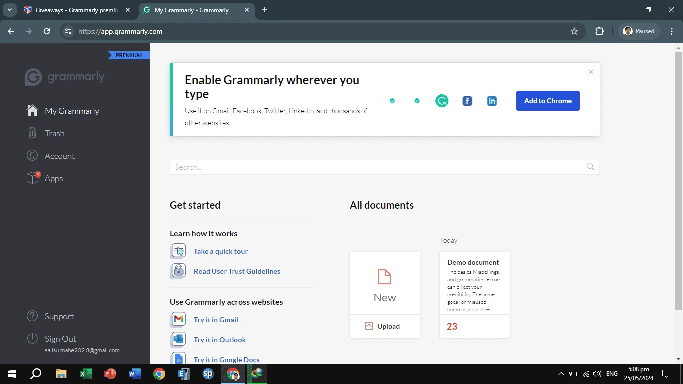The image size is (683, 384).
Task: Open the taskbar clock and date
Action: point(638,374)
